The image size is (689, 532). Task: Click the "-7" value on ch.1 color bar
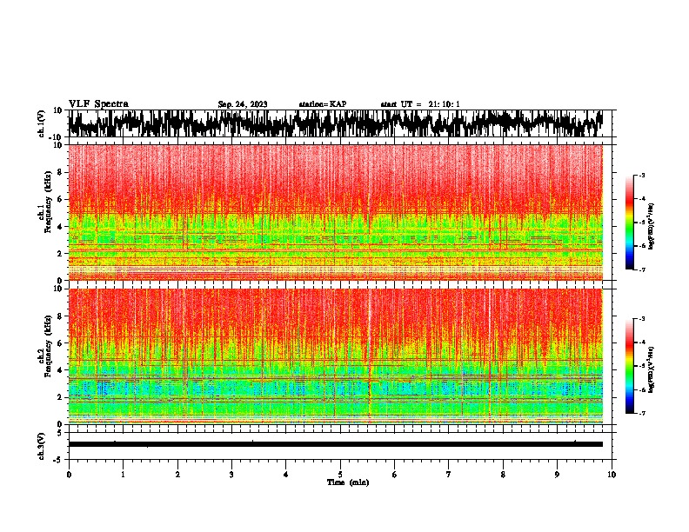(642, 269)
